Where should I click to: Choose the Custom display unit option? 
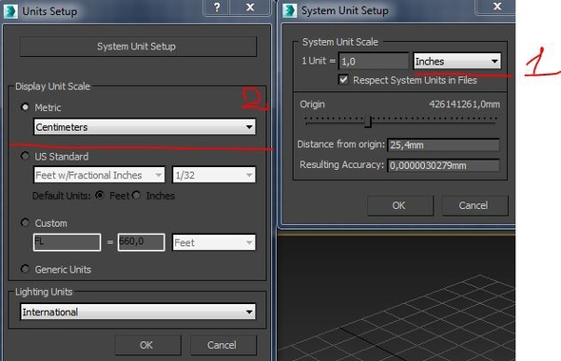[25, 222]
